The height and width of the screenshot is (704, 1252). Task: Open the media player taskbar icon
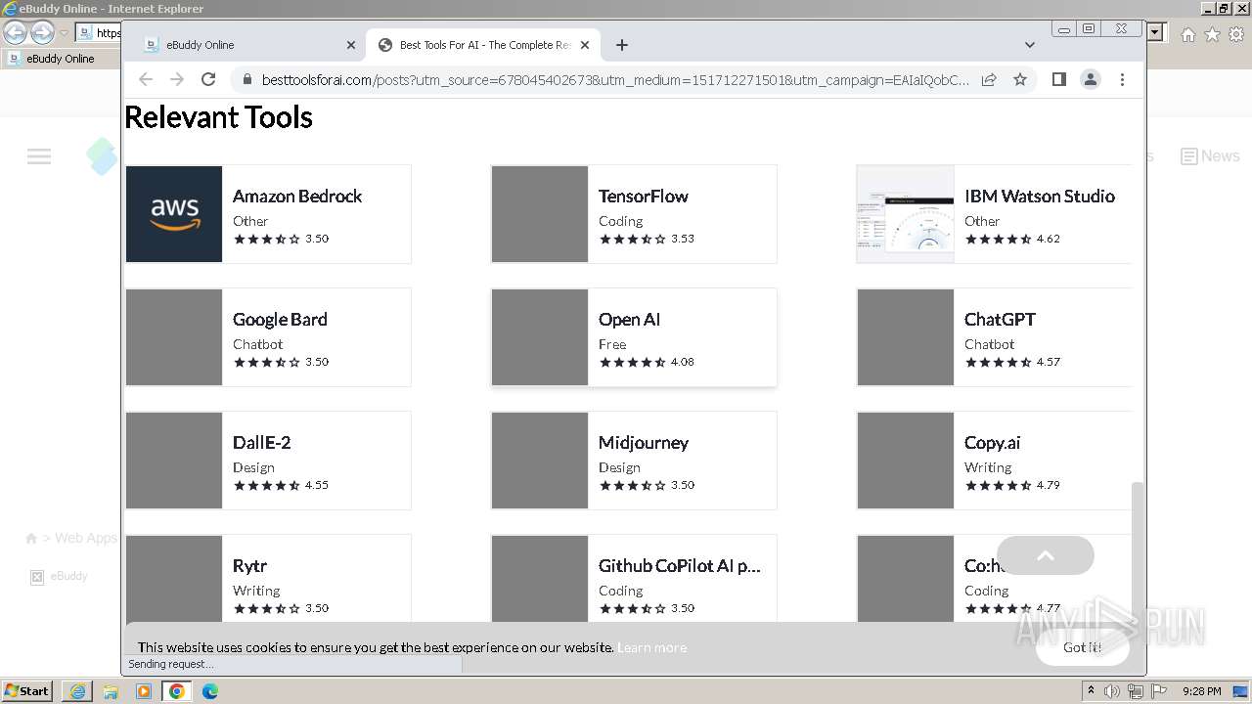pos(144,691)
